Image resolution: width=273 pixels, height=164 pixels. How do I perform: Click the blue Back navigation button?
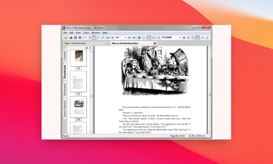tap(139, 38)
